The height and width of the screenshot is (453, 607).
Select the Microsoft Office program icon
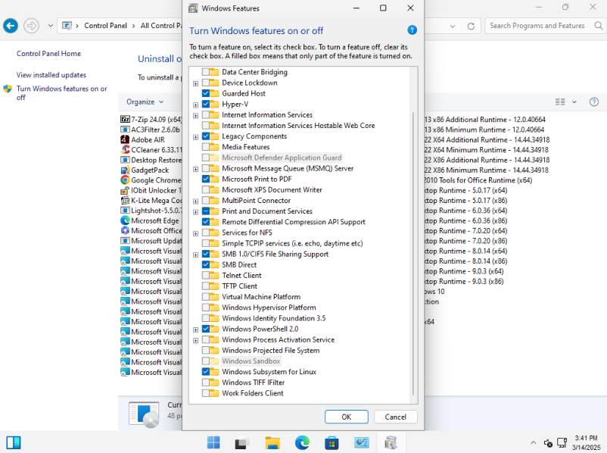125,230
